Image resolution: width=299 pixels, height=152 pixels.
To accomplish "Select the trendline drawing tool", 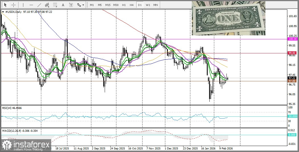I will point(39,5).
